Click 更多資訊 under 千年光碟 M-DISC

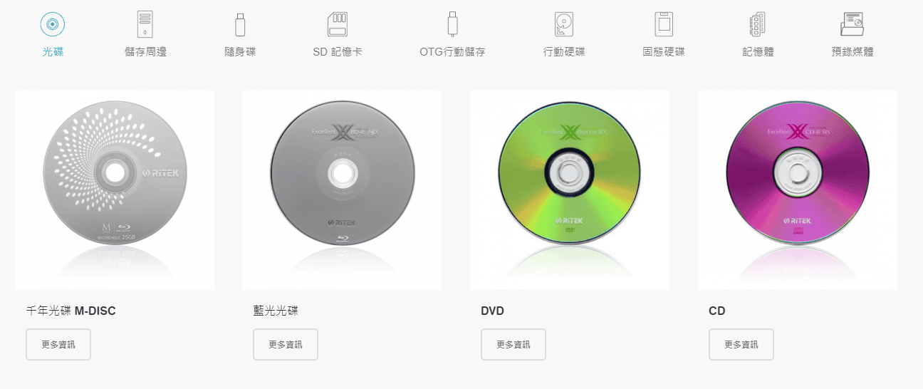(x=58, y=345)
